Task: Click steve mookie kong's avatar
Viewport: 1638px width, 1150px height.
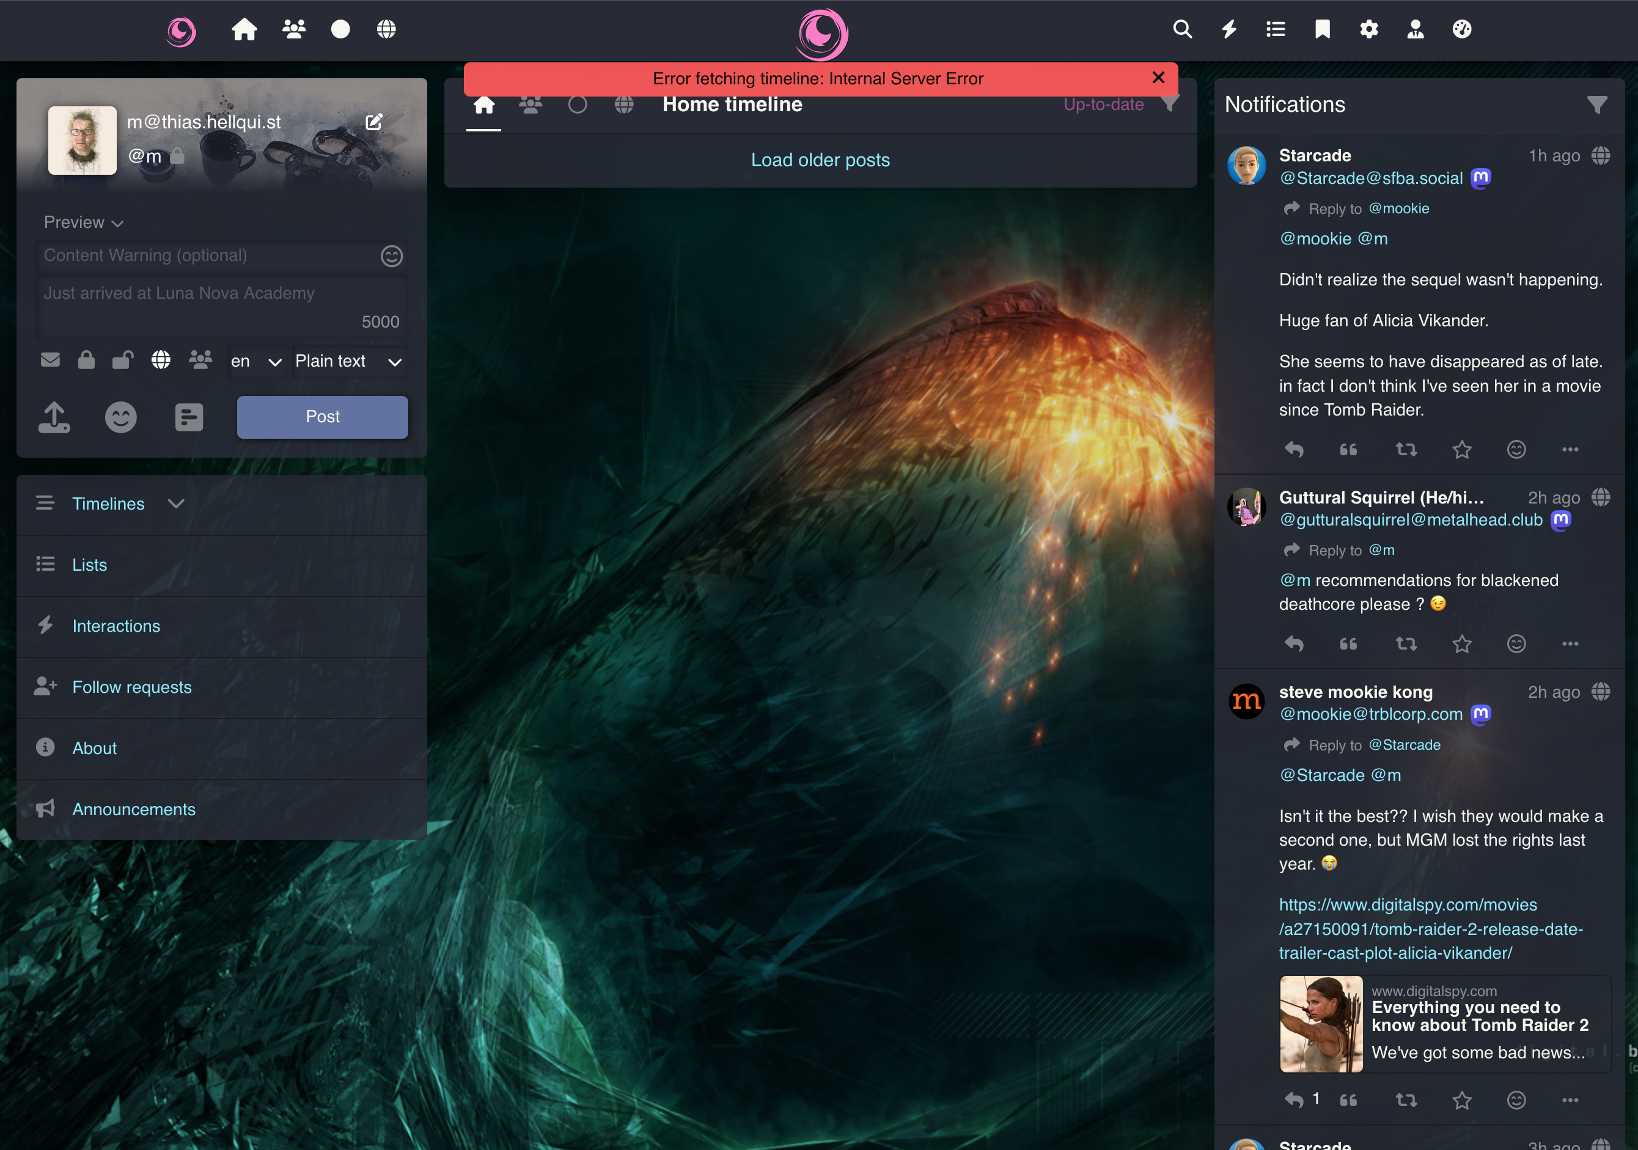Action: click(x=1246, y=701)
